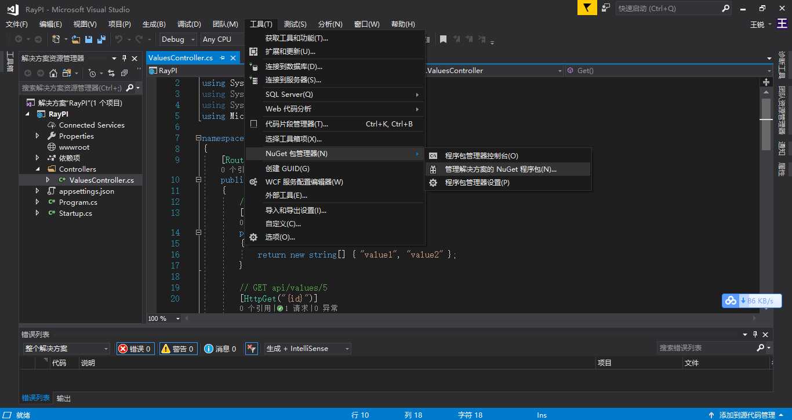
Task: Toggle the Errors 0 filter button
Action: 135,349
